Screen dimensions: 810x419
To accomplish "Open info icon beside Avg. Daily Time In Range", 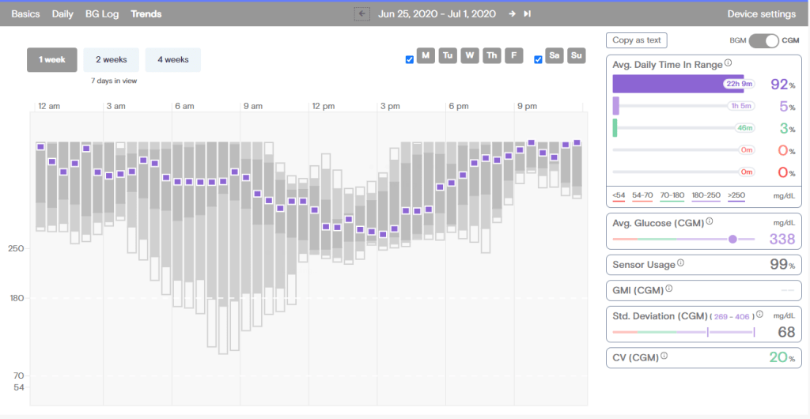I will click(728, 63).
